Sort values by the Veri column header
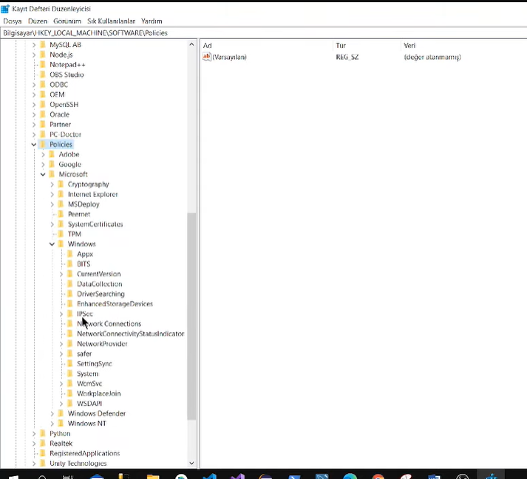527x479 pixels. point(409,46)
